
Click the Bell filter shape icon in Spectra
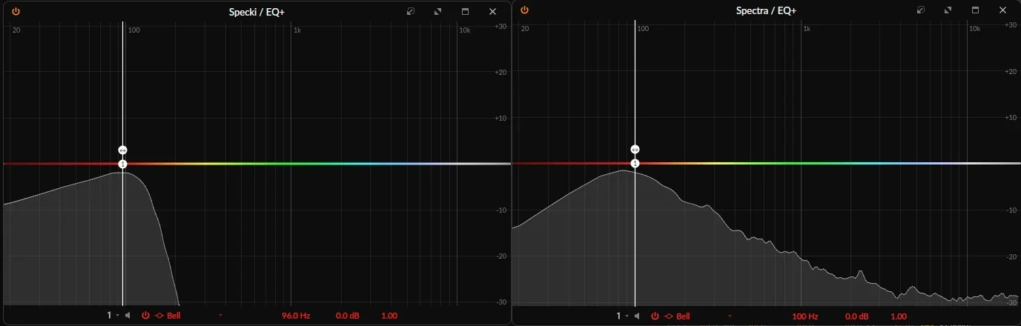(669, 316)
